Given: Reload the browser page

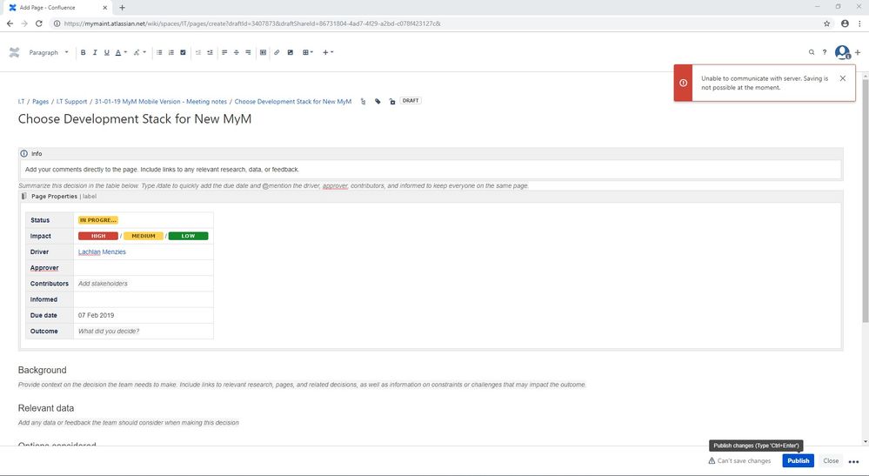Looking at the screenshot, I should pyautogui.click(x=39, y=23).
